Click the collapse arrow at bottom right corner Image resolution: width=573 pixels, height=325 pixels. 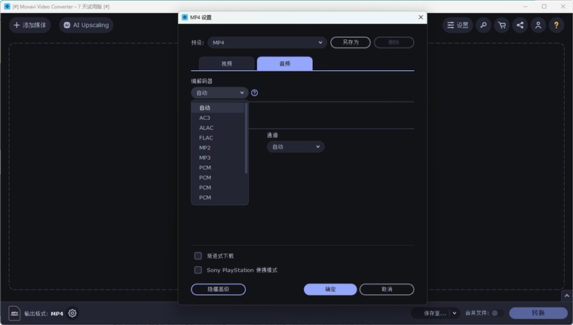pyautogui.click(x=566, y=296)
